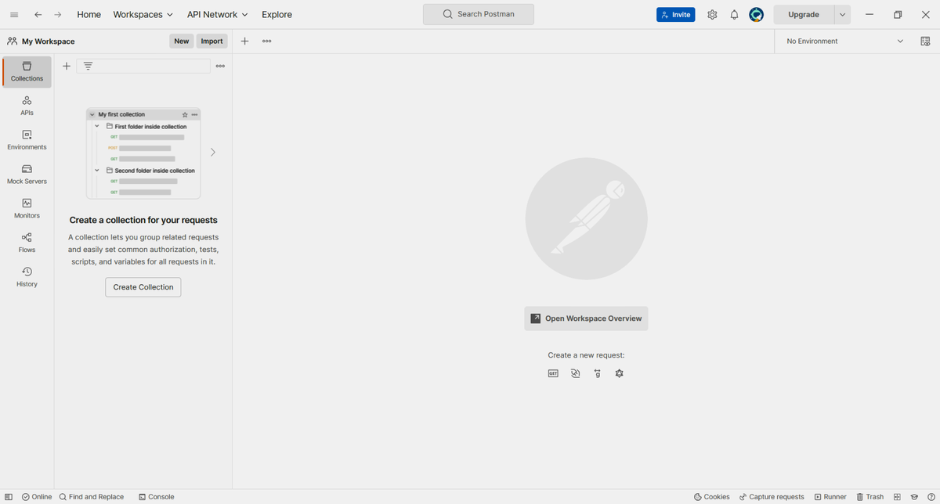940x504 pixels.
Task: Expand the No Environment selector
Action: click(844, 41)
